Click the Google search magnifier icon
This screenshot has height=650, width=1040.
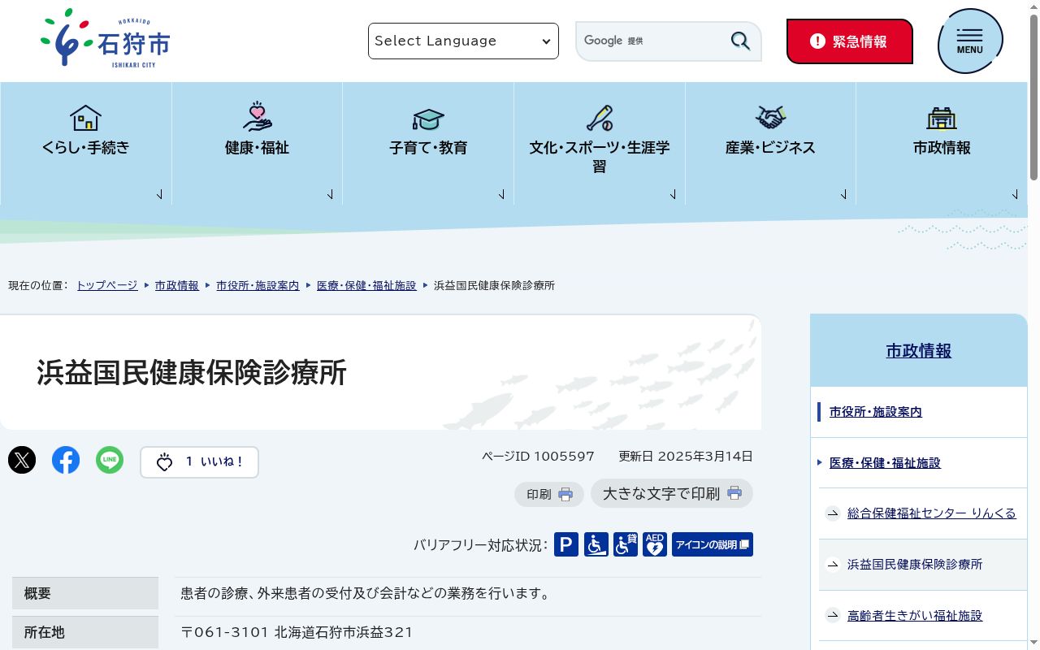740,41
